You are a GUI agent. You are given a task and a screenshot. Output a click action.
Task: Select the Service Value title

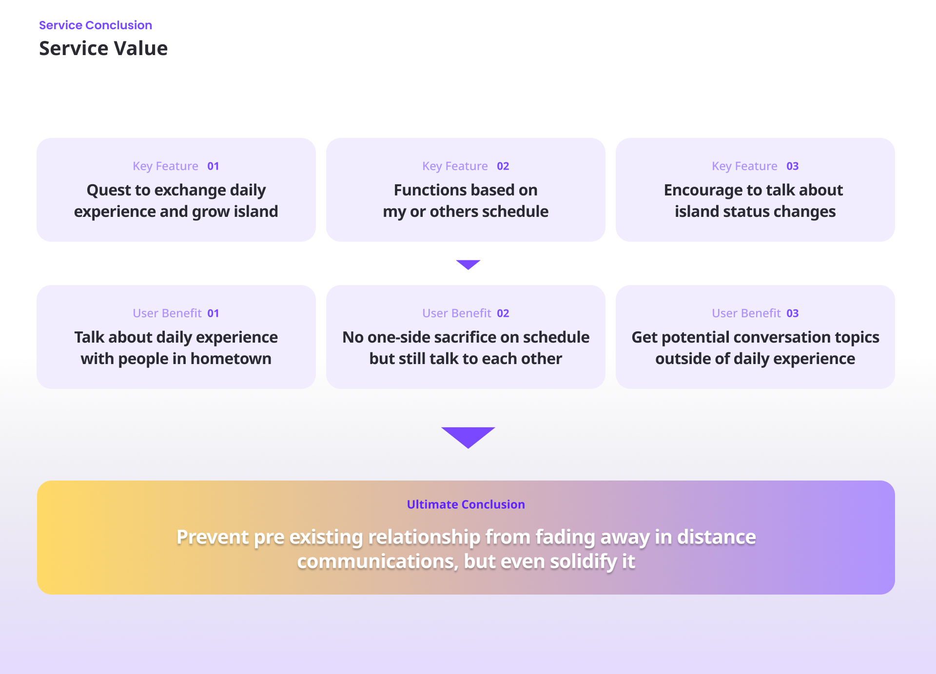[103, 48]
